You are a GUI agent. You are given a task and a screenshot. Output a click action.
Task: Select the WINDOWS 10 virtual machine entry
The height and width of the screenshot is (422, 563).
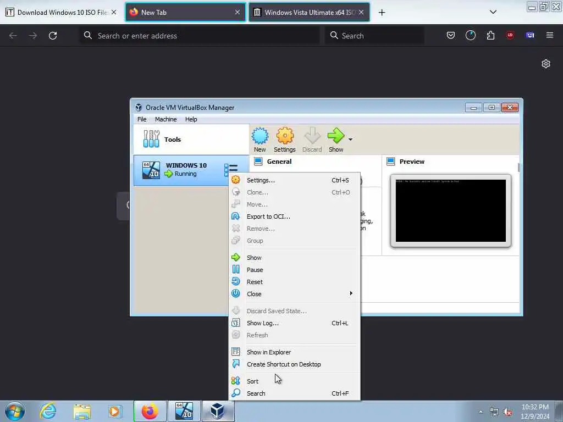click(191, 170)
